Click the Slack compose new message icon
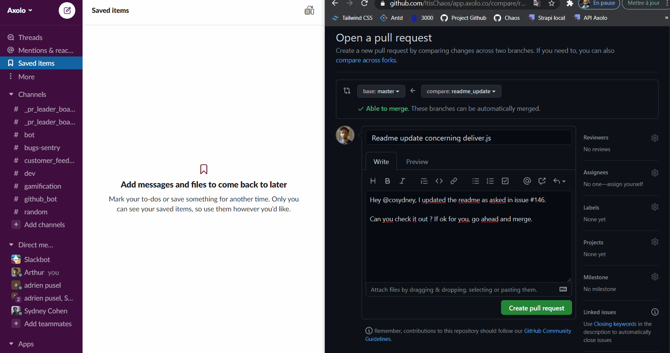670x353 pixels. [67, 11]
